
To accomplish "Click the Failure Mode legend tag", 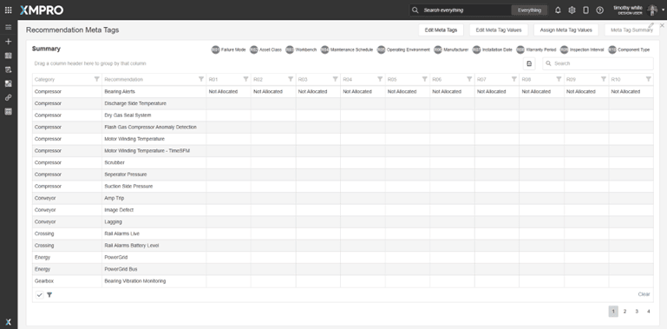I will (x=228, y=49).
